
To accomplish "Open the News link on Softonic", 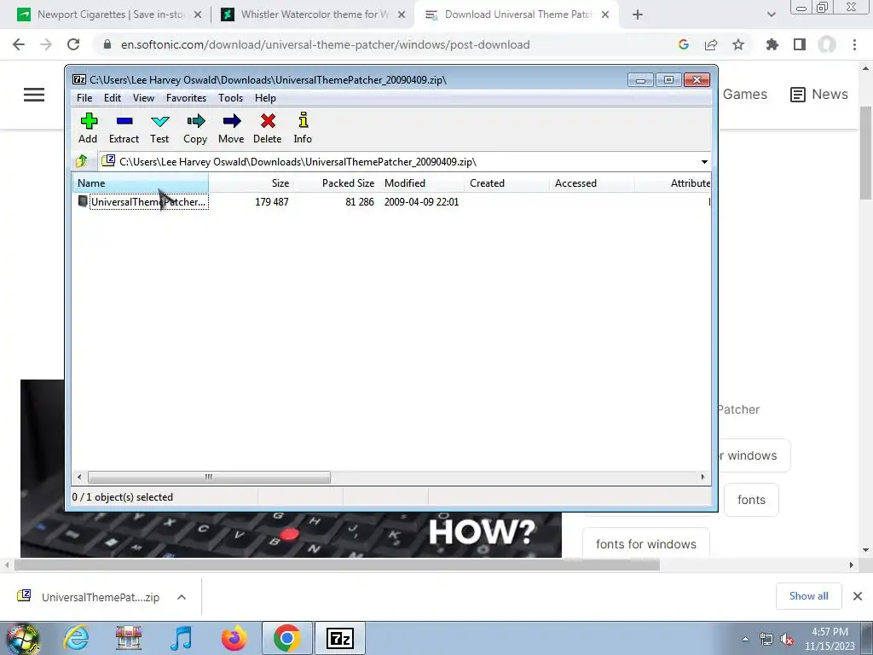I will (x=819, y=94).
